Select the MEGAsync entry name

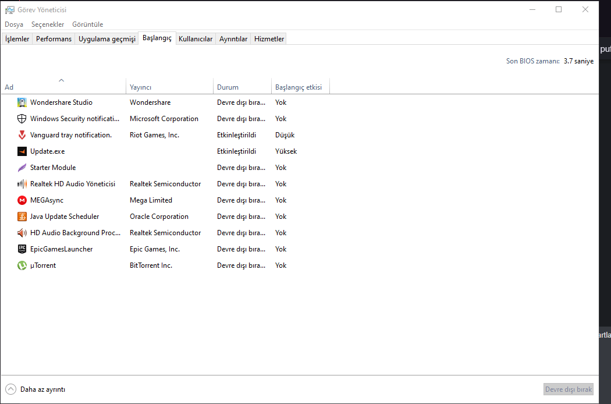coord(47,200)
